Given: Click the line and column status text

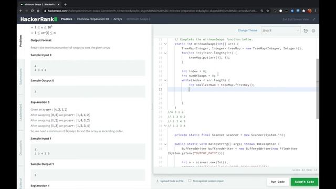Looking at the screenshot, I should pyautogui.click(x=304, y=170).
